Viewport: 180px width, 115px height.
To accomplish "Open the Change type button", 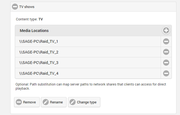I will tap(84, 102).
